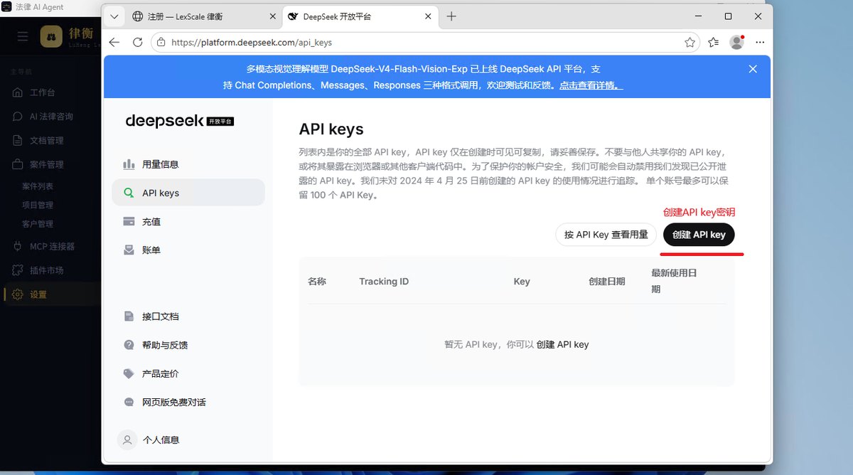Click the 按 API Key 查看用量 button
Viewport: 853px width, 475px height.
pos(606,235)
